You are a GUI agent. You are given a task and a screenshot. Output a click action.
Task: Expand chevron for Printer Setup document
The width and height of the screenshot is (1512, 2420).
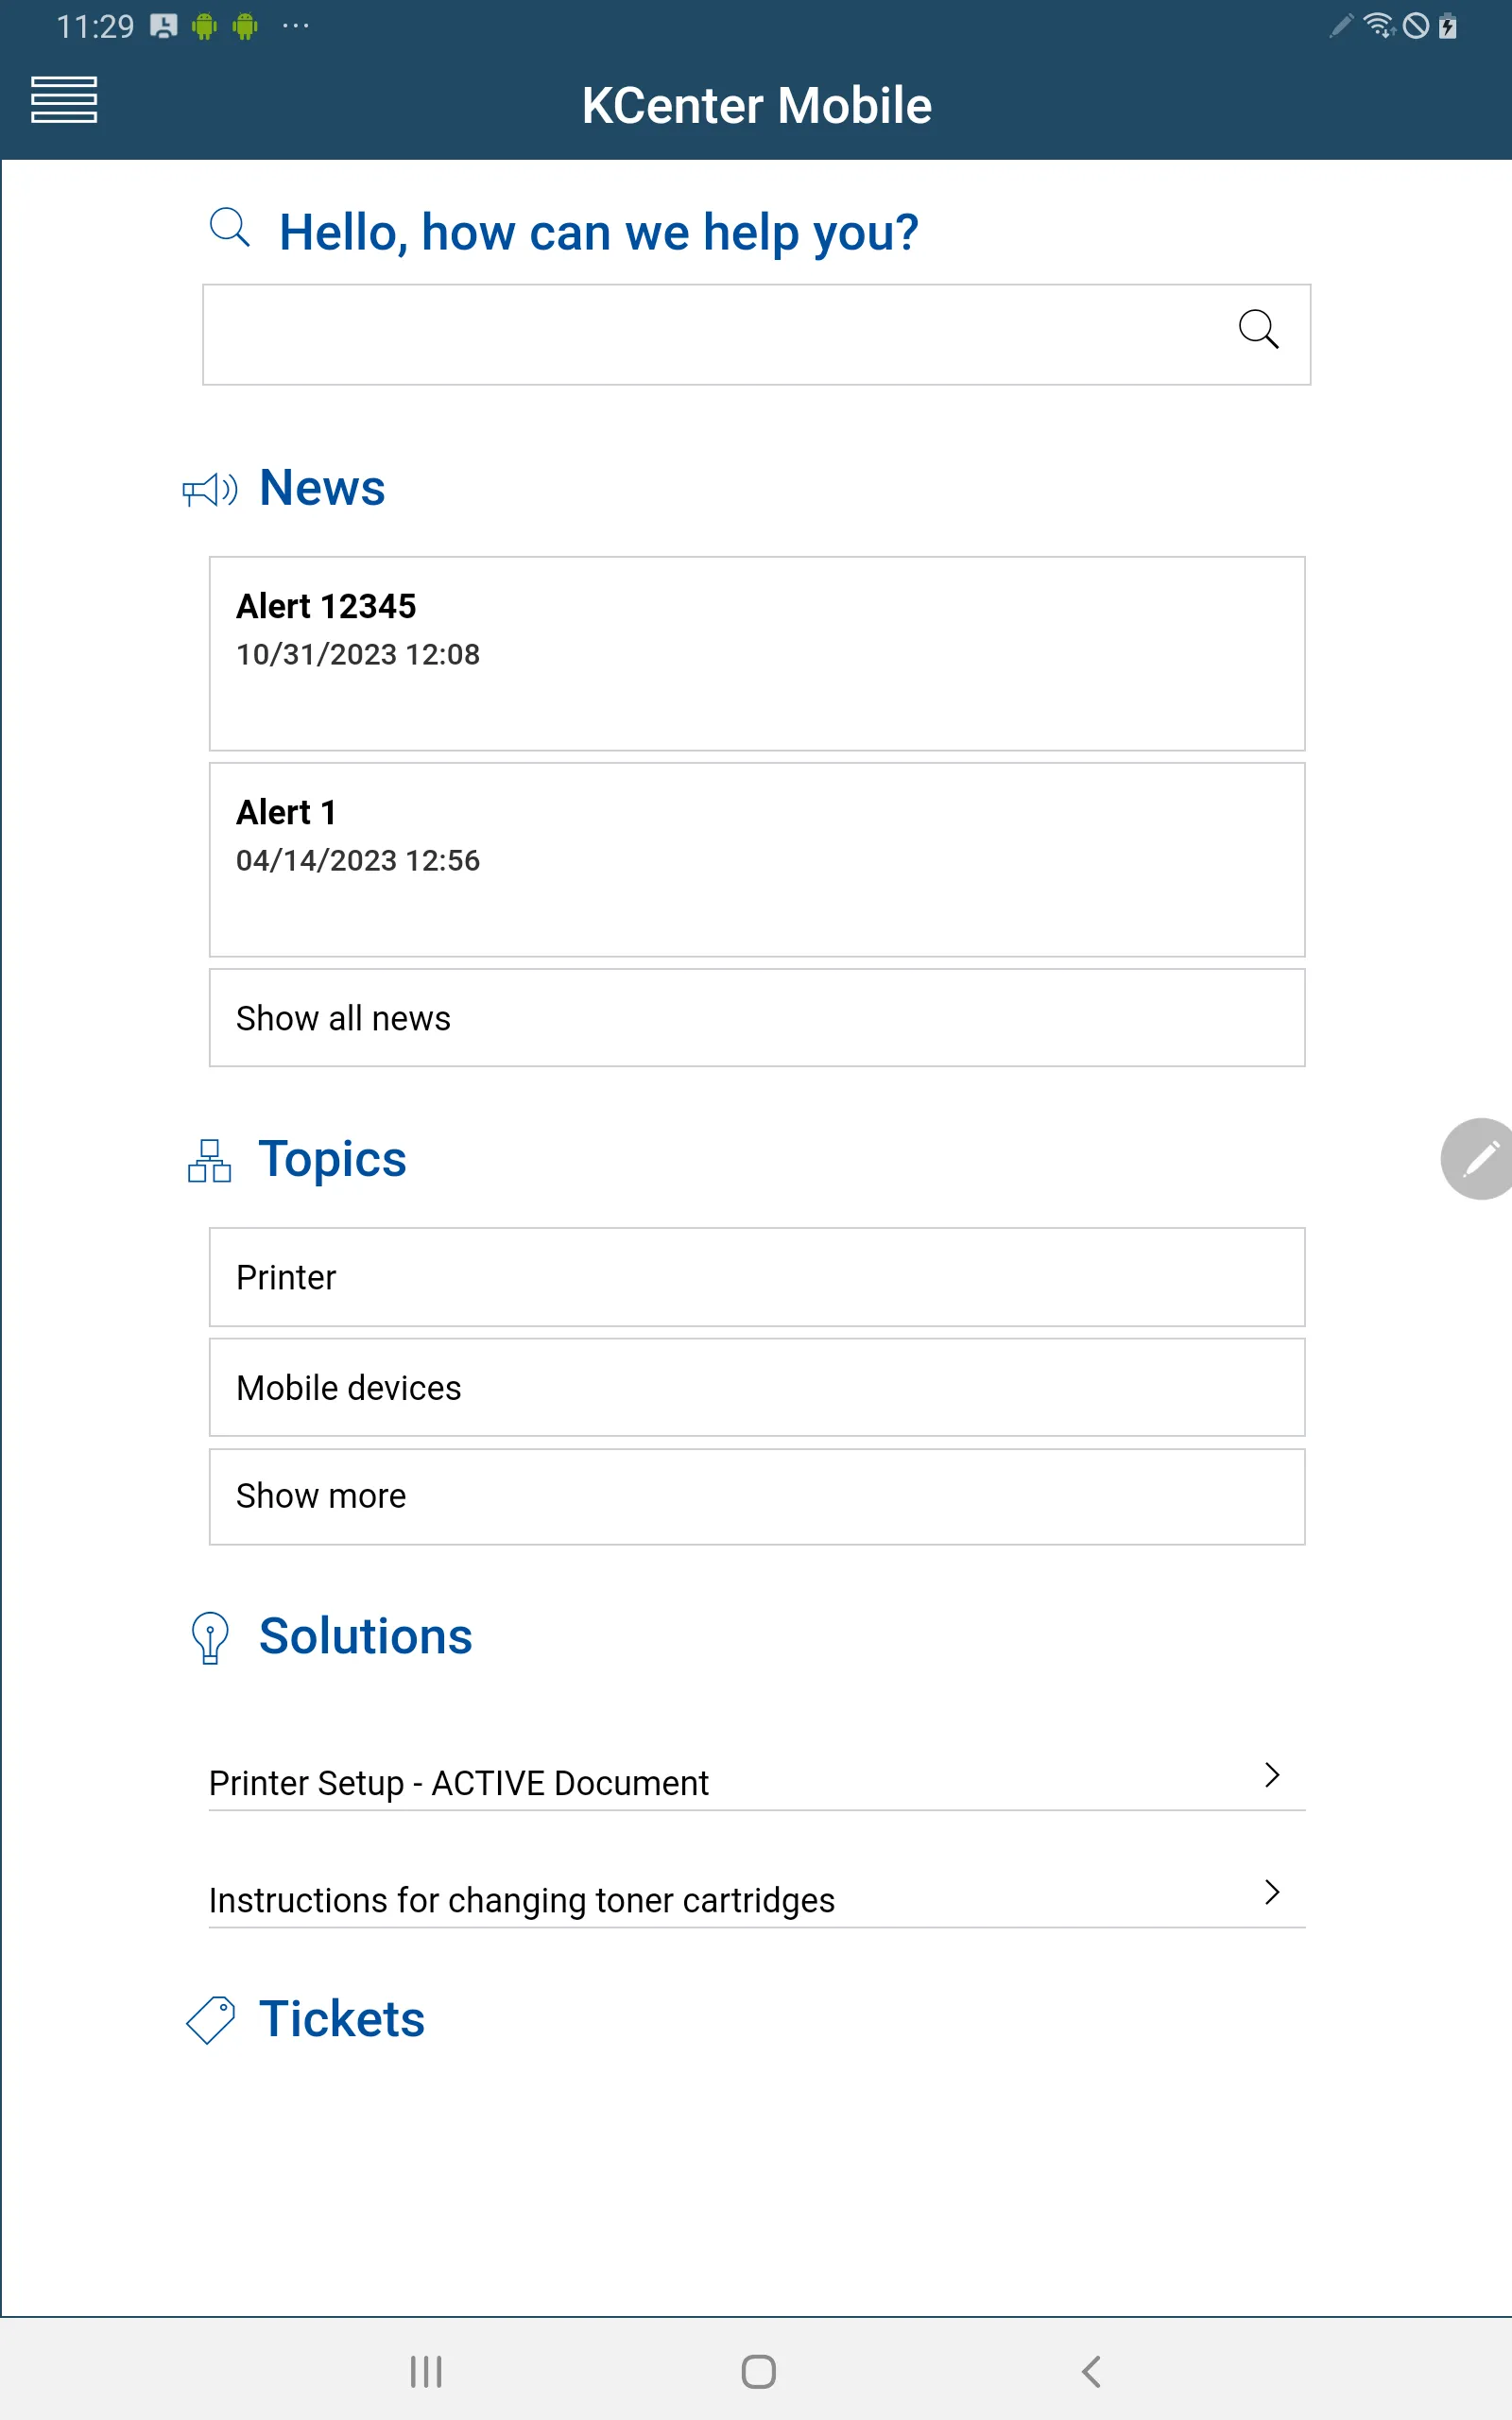click(x=1272, y=1775)
